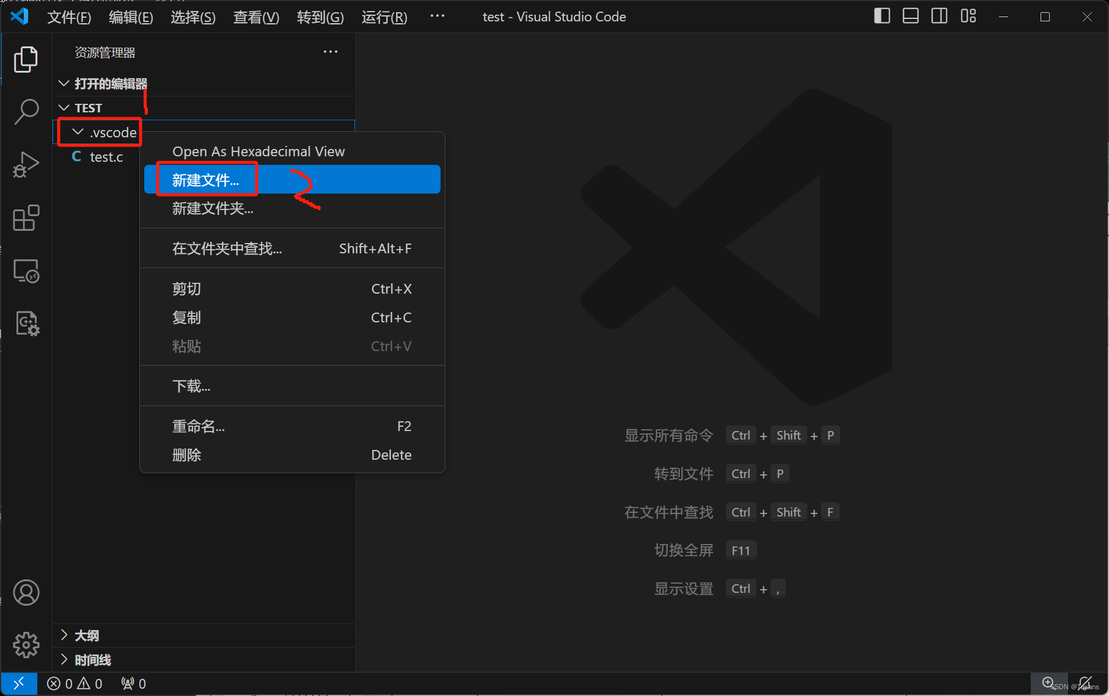Click forwarded ports status bar item

(133, 684)
